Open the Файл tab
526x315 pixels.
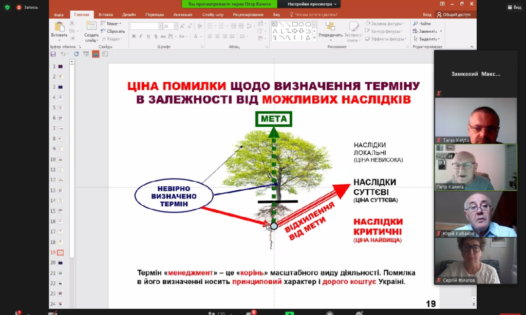(x=59, y=15)
